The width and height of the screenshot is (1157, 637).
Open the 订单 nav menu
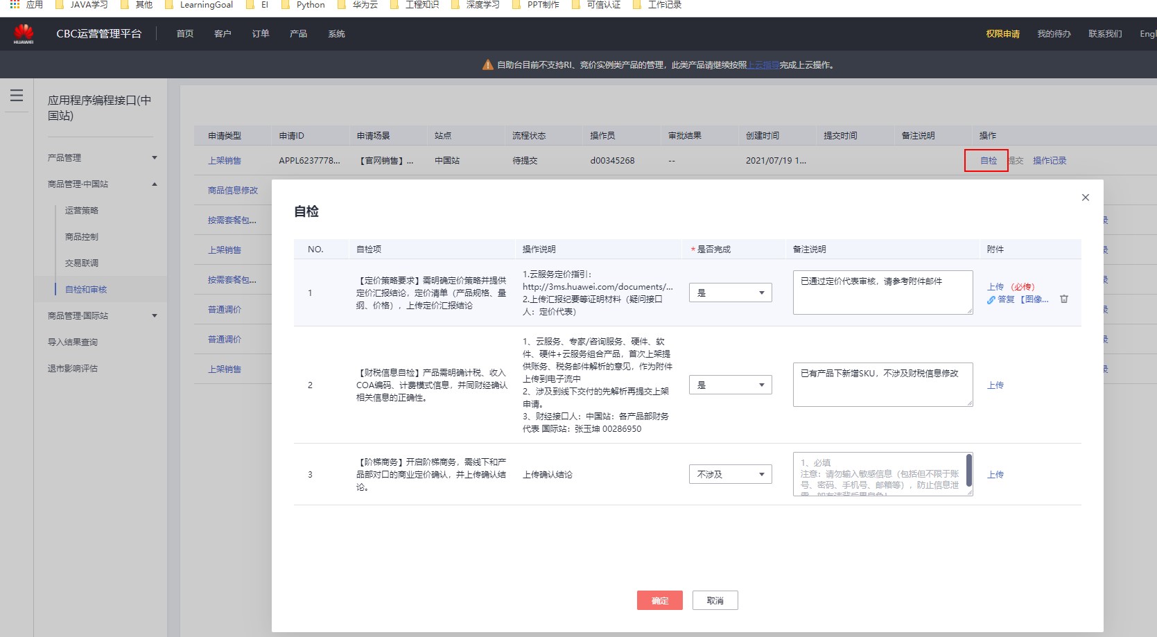(x=261, y=34)
